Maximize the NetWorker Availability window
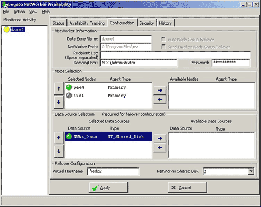 (249, 4)
